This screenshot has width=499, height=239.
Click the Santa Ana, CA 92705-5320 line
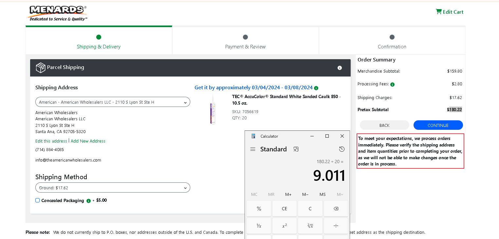pos(61,131)
